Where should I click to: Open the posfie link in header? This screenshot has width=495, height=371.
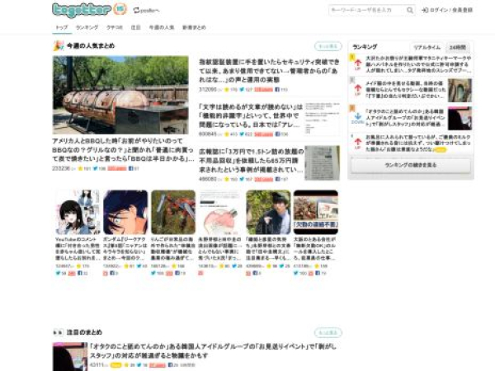pos(147,11)
